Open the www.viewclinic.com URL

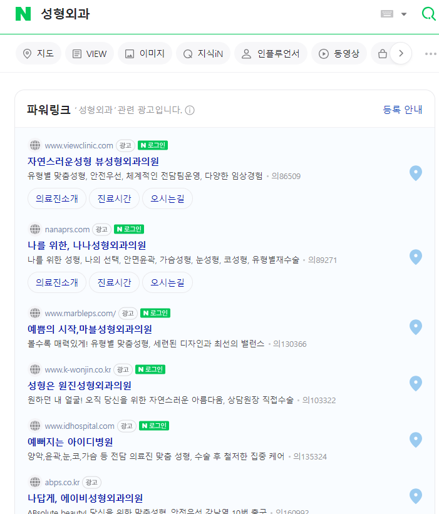point(79,145)
